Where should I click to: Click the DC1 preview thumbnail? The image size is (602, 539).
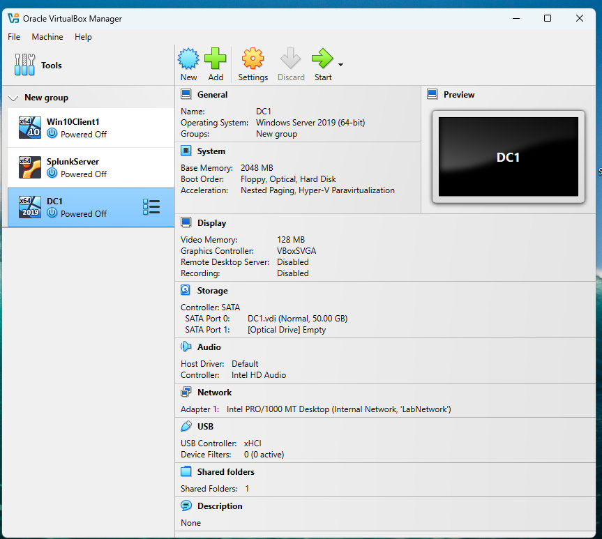[x=509, y=157]
